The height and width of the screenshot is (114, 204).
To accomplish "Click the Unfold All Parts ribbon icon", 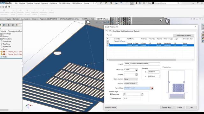I will tap(27, 10).
